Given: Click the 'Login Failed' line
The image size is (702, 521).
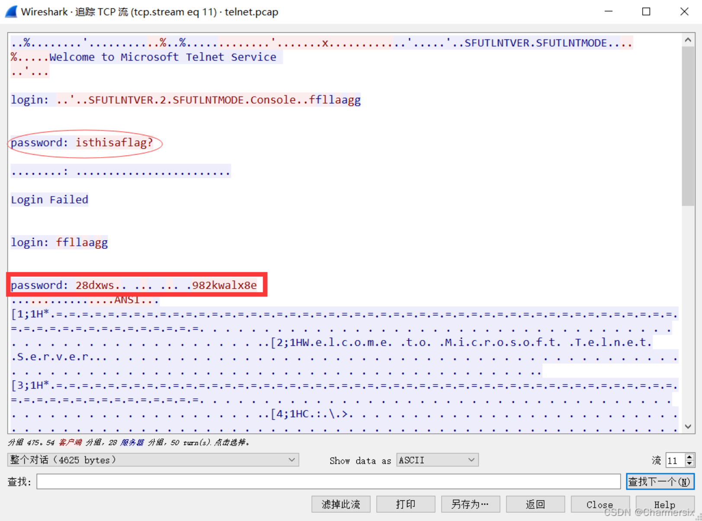Looking at the screenshot, I should 49,200.
